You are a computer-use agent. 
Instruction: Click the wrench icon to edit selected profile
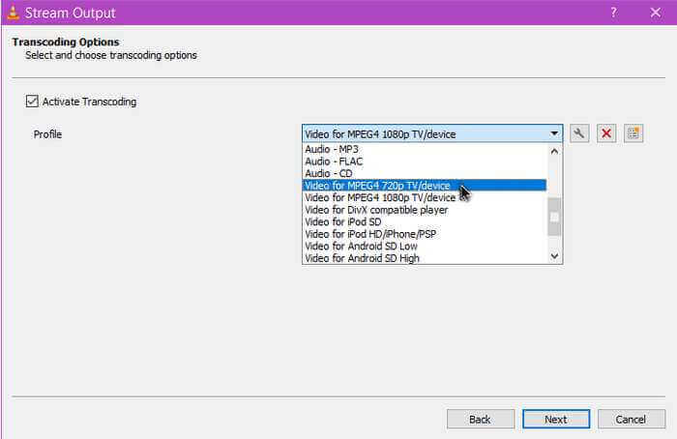579,133
